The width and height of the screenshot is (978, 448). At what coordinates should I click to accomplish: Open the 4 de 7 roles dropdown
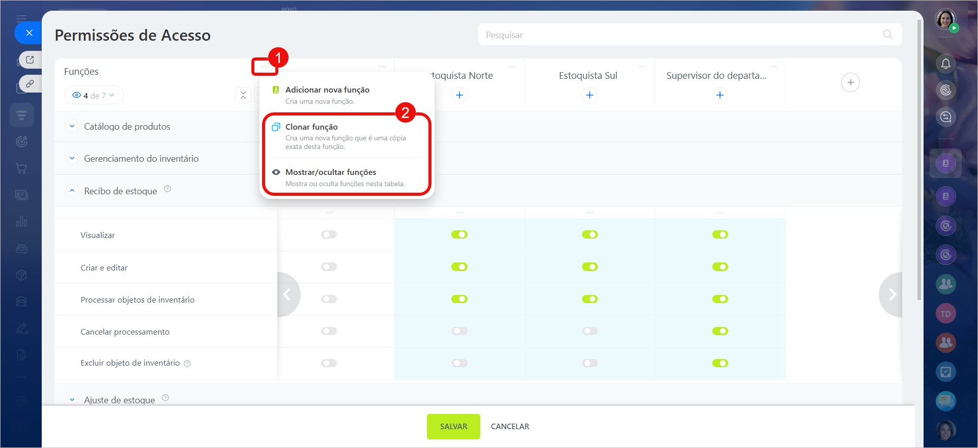(x=94, y=96)
